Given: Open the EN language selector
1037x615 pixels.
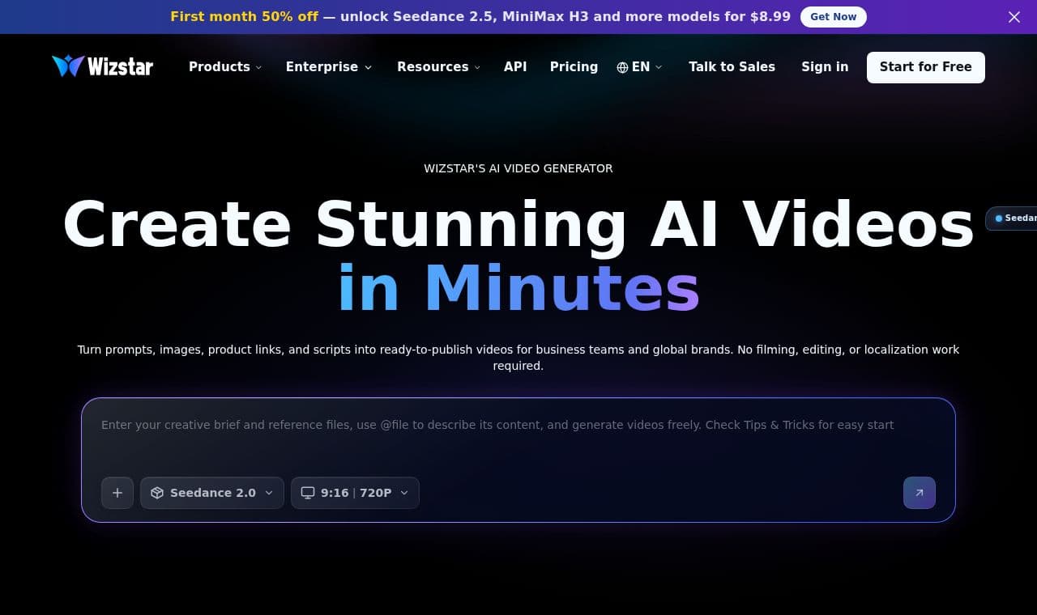Looking at the screenshot, I should tap(639, 67).
